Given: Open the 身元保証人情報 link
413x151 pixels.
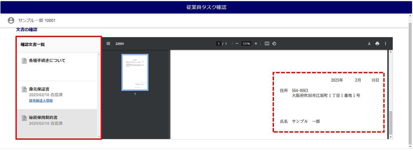Looking at the screenshot, I should tap(41, 101).
